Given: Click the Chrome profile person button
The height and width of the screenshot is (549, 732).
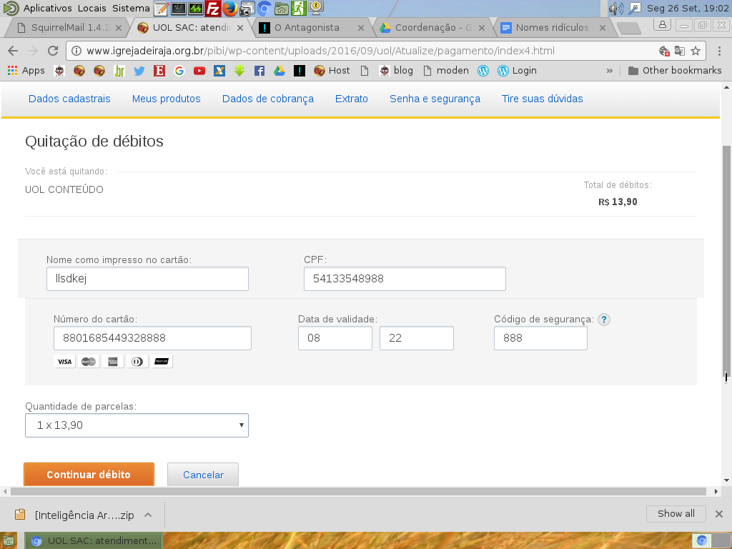Looking at the screenshot, I should 662,25.
